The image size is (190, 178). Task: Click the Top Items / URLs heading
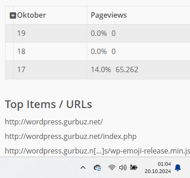tap(49, 104)
